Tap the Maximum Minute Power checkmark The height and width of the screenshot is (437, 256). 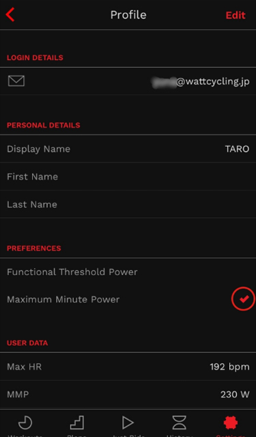[243, 299]
